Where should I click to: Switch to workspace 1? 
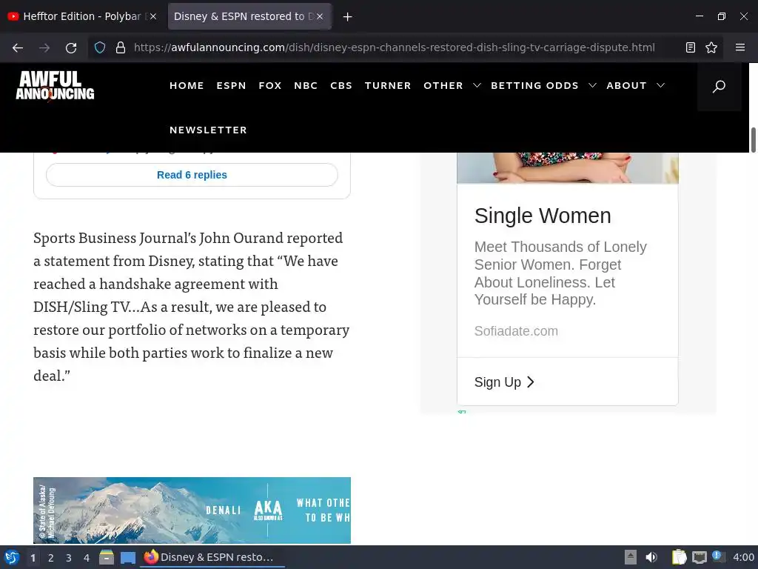33,558
